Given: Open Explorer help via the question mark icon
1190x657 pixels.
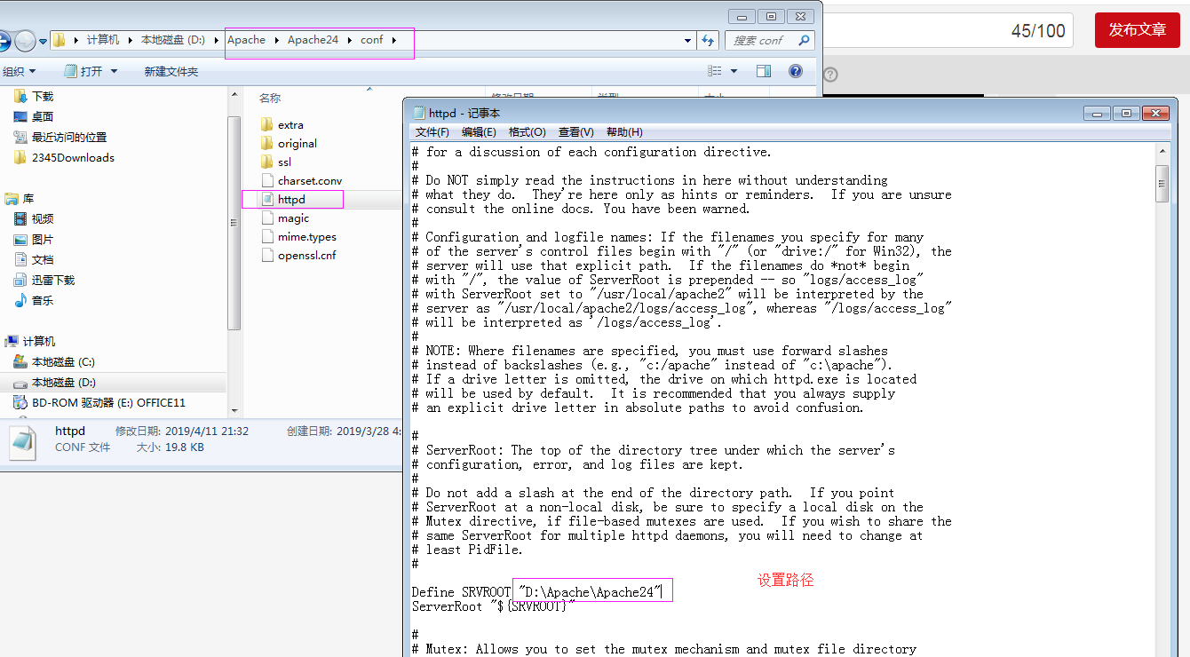Looking at the screenshot, I should click(796, 71).
